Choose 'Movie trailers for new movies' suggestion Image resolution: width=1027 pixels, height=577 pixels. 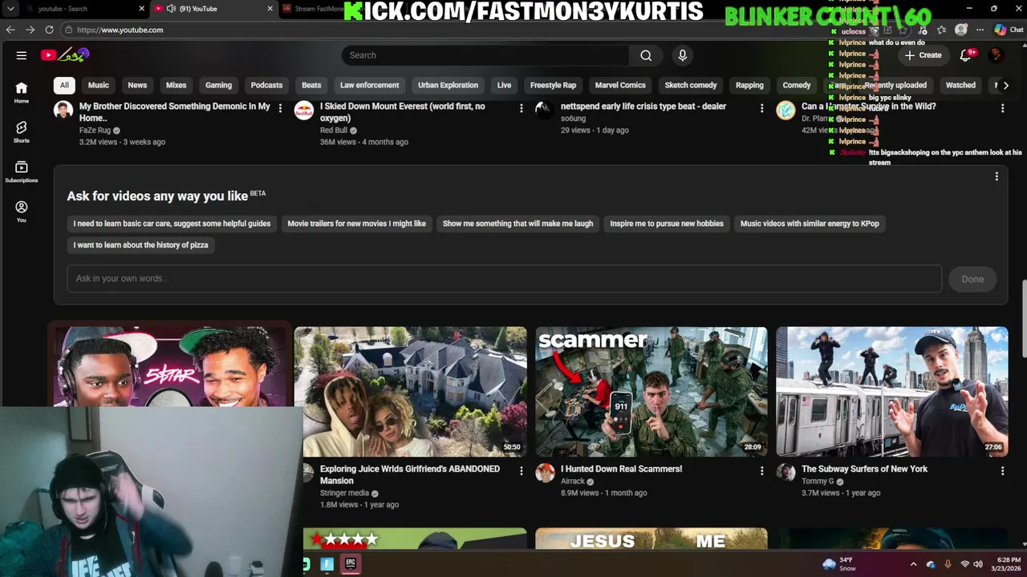[357, 224]
